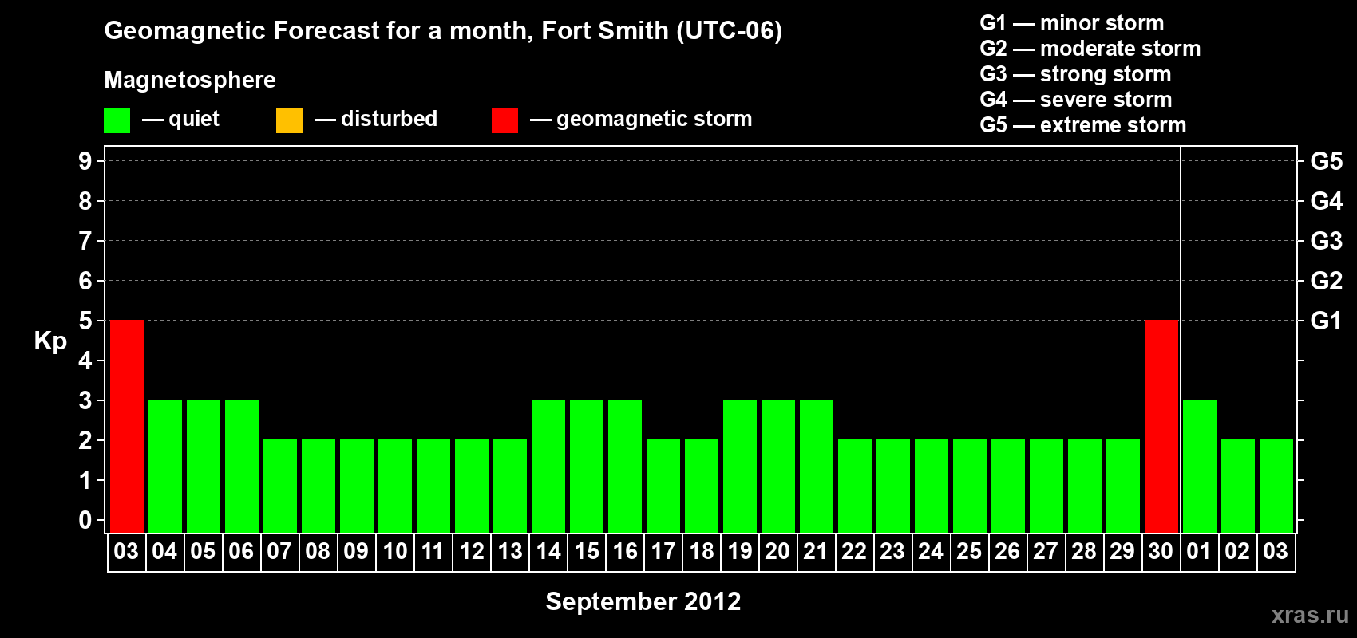Click the green bar for day 25

point(970,486)
